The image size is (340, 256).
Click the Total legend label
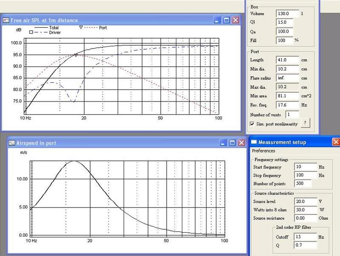[54, 28]
